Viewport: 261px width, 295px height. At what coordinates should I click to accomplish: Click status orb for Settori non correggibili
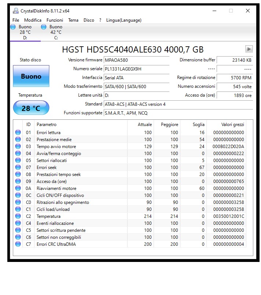(x=18, y=237)
